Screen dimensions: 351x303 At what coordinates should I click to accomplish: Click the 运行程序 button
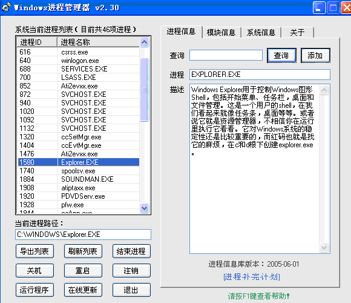tap(34, 290)
